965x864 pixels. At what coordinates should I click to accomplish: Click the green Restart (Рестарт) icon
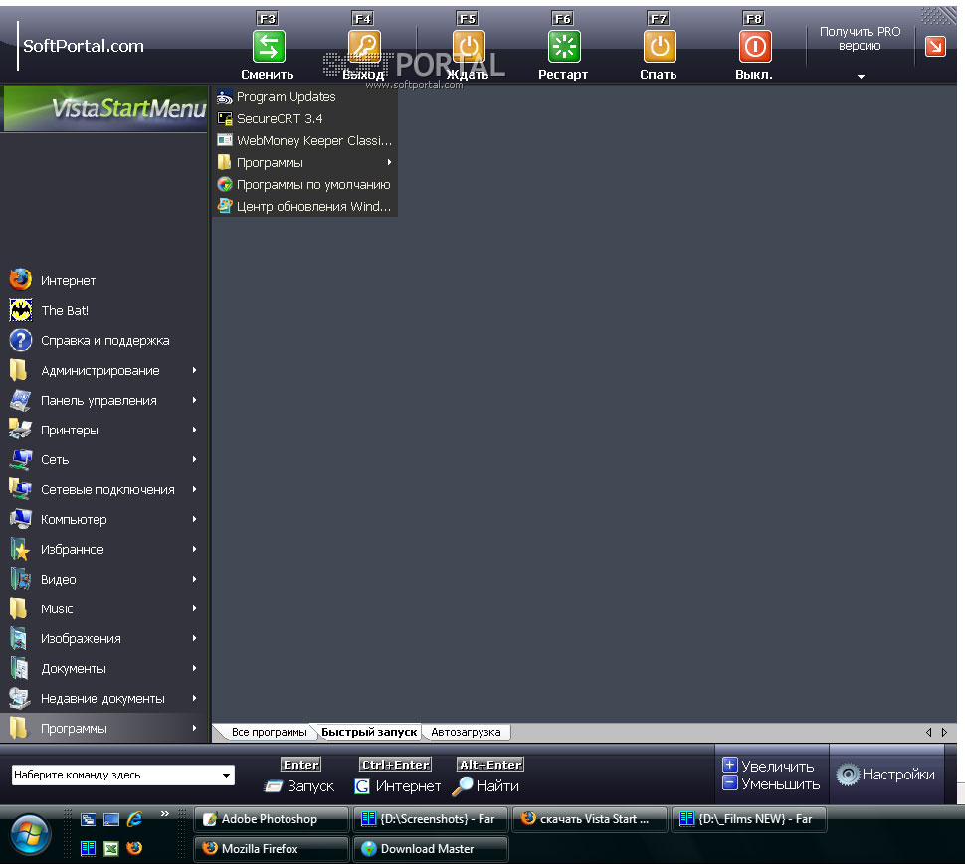564,46
